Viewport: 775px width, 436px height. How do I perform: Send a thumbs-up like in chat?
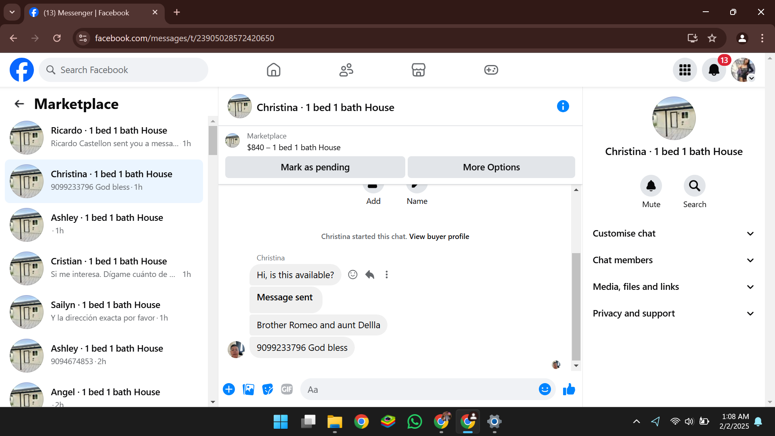[x=569, y=389]
